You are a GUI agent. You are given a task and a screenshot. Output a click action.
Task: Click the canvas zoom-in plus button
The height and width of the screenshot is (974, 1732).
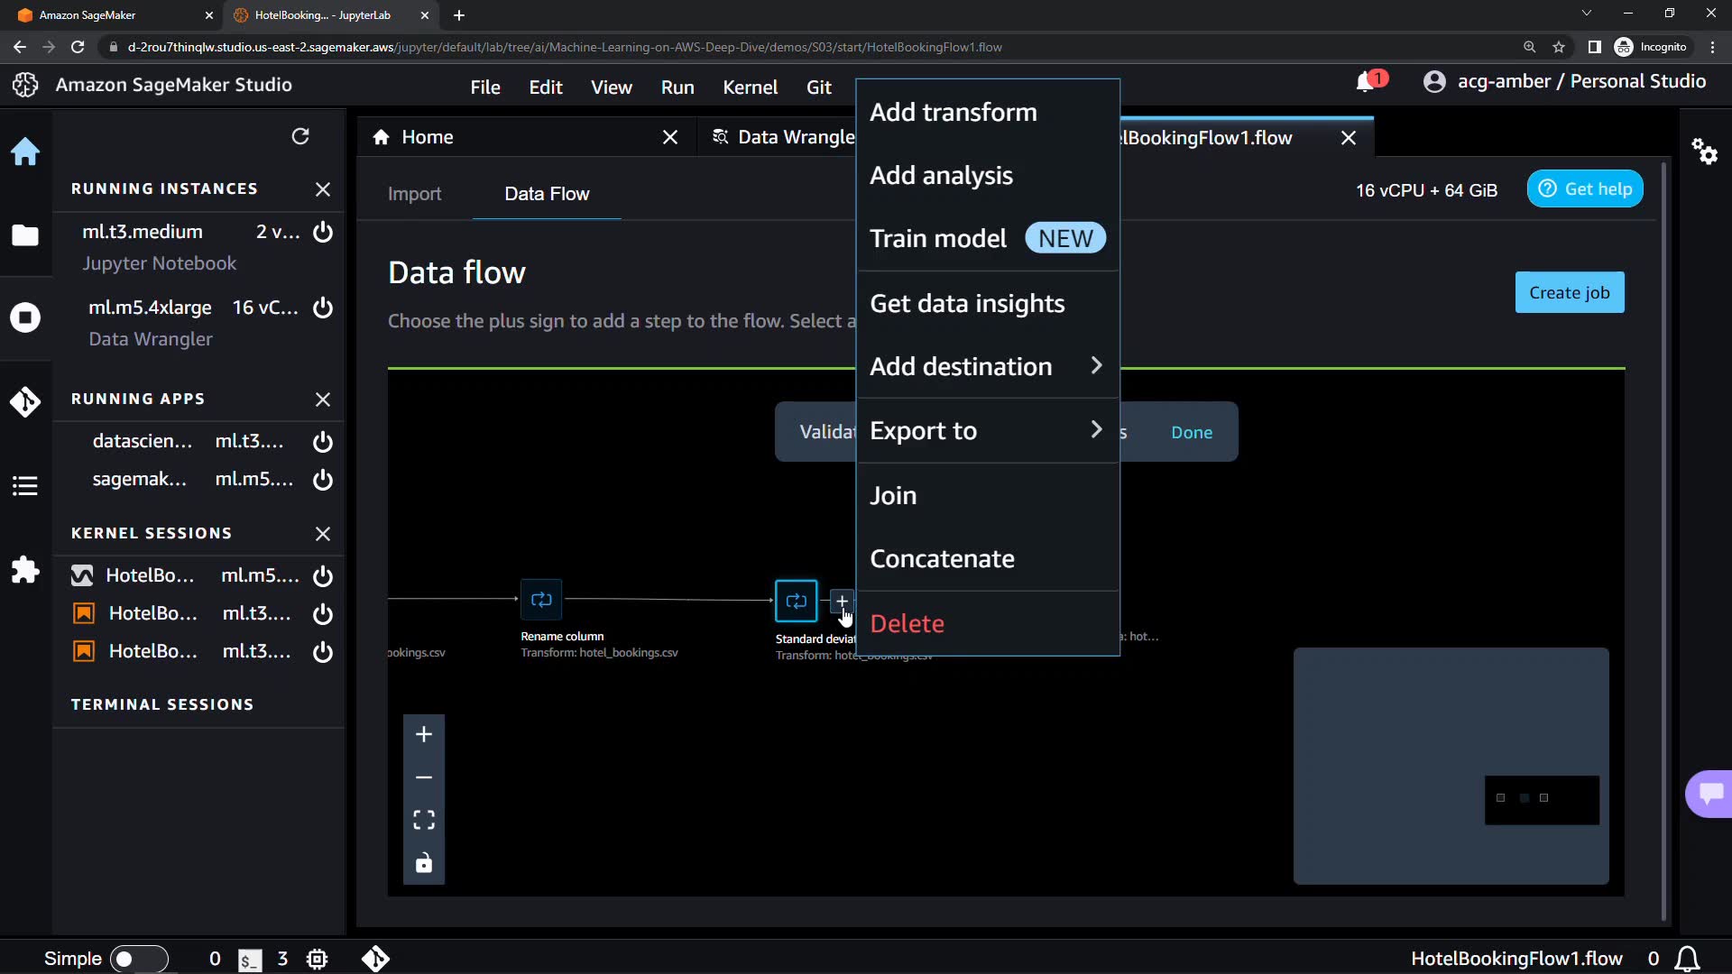click(424, 735)
